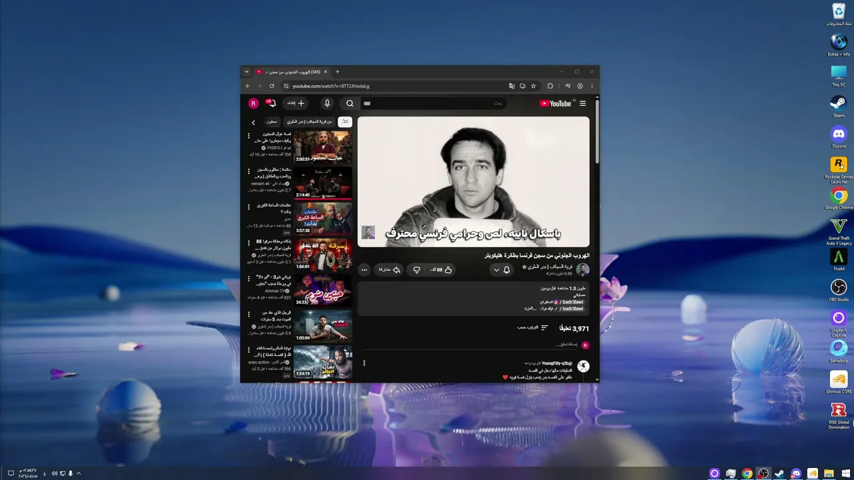Open the Chrome profile icon
Viewport: 854px width, 480px height.
tap(580, 86)
